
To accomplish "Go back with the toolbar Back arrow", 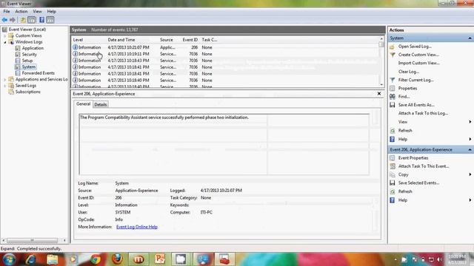I will 4,20.
